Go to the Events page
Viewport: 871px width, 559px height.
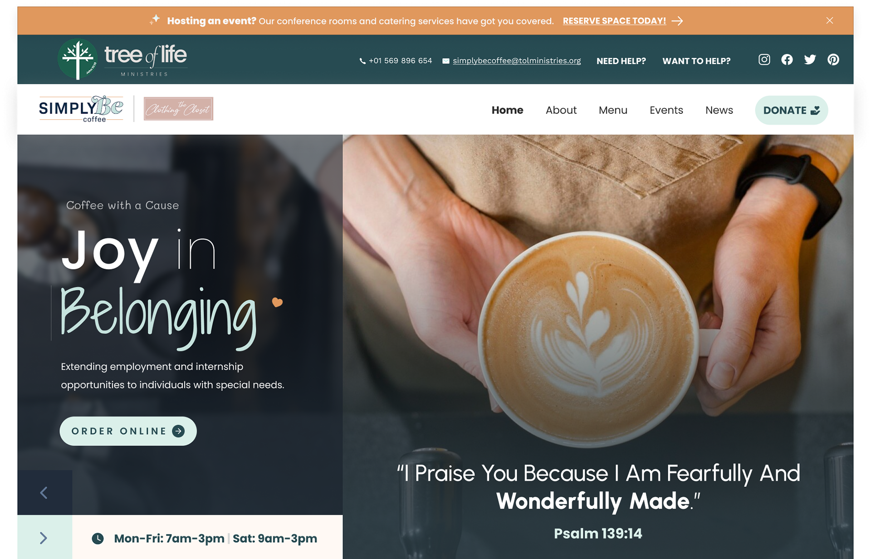[x=666, y=110]
